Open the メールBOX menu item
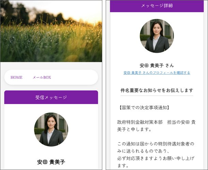 pyautogui.click(x=42, y=78)
